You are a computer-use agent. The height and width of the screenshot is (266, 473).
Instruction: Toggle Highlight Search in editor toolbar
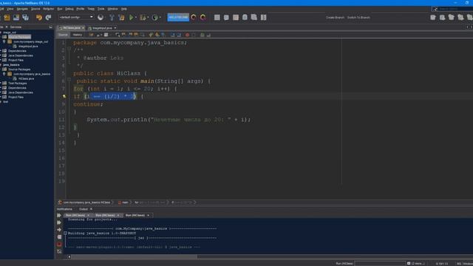[136, 35]
